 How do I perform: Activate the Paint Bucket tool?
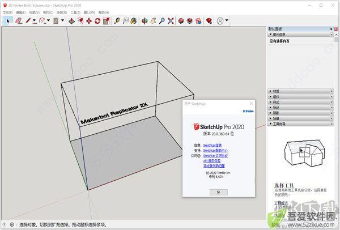134,21
